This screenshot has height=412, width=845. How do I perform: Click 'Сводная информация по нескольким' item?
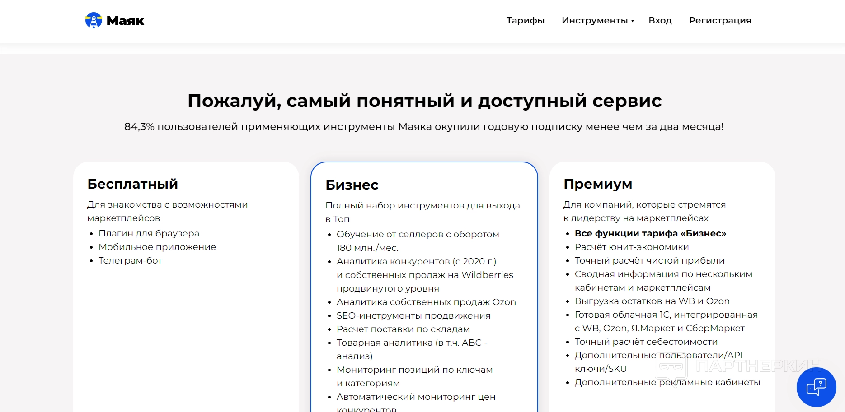663,281
